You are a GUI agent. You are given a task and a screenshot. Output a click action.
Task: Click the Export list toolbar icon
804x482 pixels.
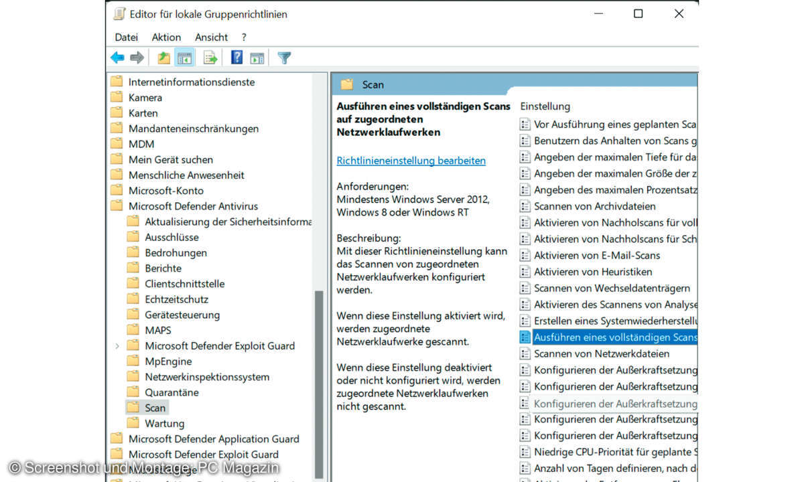210,58
